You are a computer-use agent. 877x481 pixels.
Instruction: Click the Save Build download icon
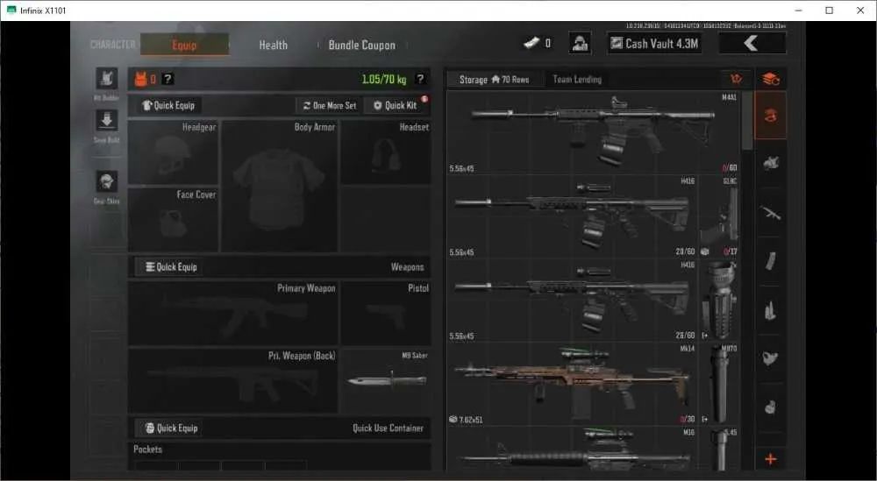tap(106, 120)
